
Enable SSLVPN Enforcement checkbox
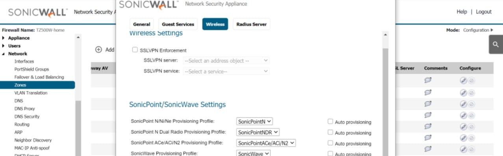tap(135, 50)
